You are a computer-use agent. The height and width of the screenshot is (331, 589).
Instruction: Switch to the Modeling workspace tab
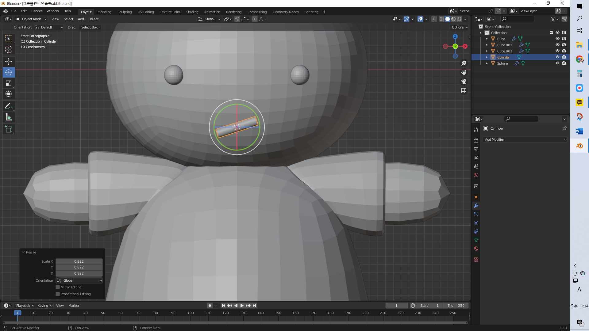click(104, 12)
